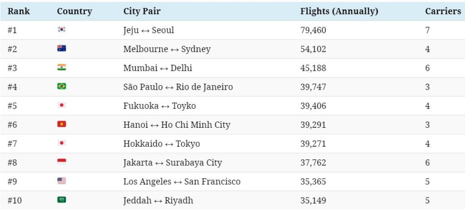Click the Carriers column header
Viewport: 465px width, 211px height.
pyautogui.click(x=443, y=11)
